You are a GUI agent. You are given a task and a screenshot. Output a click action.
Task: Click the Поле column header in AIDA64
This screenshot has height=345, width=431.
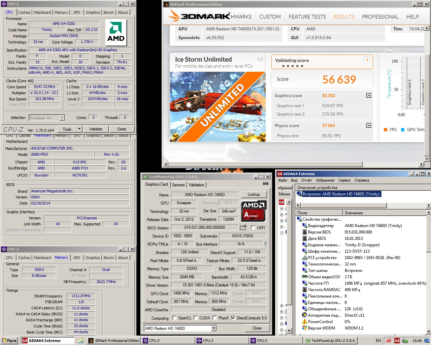click(x=319, y=213)
